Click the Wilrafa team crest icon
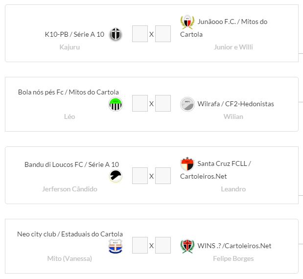This screenshot has width=303, height=279. point(187,104)
